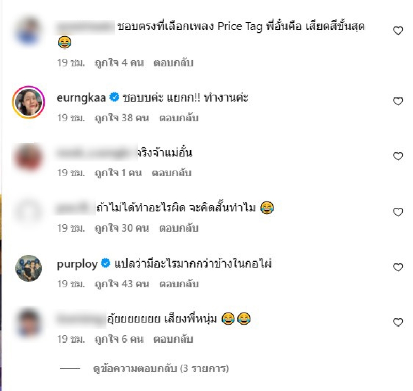
Task: Reply to the Price Tag comment
Action: pos(173,63)
